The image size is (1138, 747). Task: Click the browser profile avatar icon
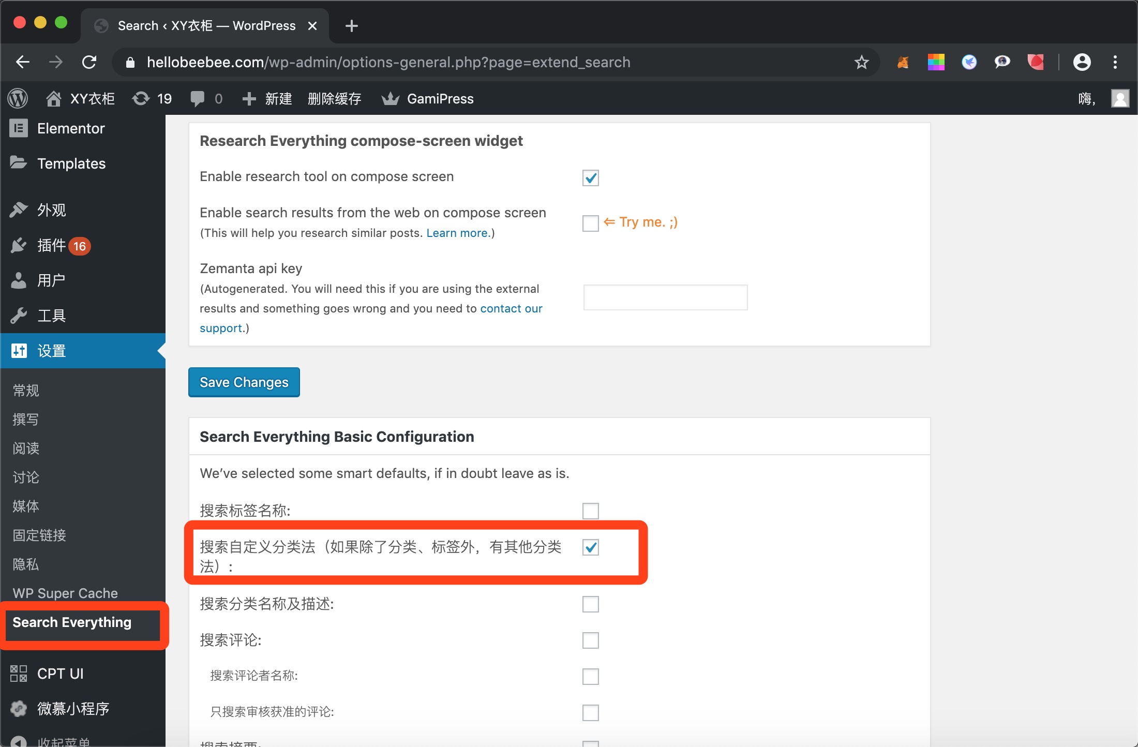pyautogui.click(x=1082, y=63)
